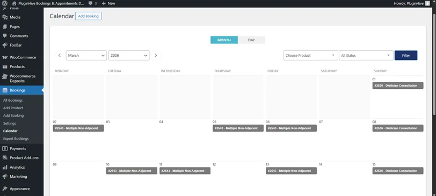Screen dimensions: 436x196
Task: Open the Product Add-ons sidebar icon
Action: 5,158
